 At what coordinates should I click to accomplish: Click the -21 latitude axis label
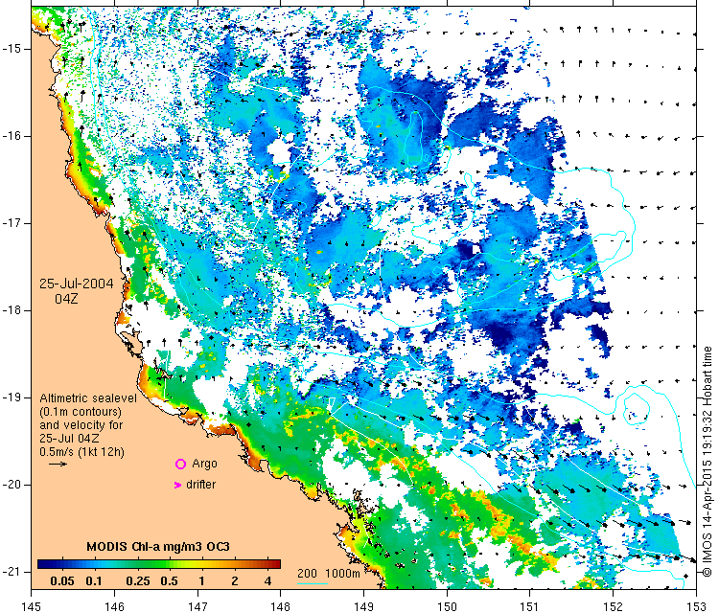[x=11, y=572]
